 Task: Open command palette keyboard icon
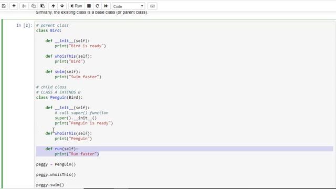pyautogui.click(x=152, y=6)
